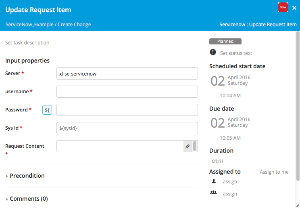The width and height of the screenshot is (300, 208).
Task: Click the Update Request Item title
Action: (38, 10)
